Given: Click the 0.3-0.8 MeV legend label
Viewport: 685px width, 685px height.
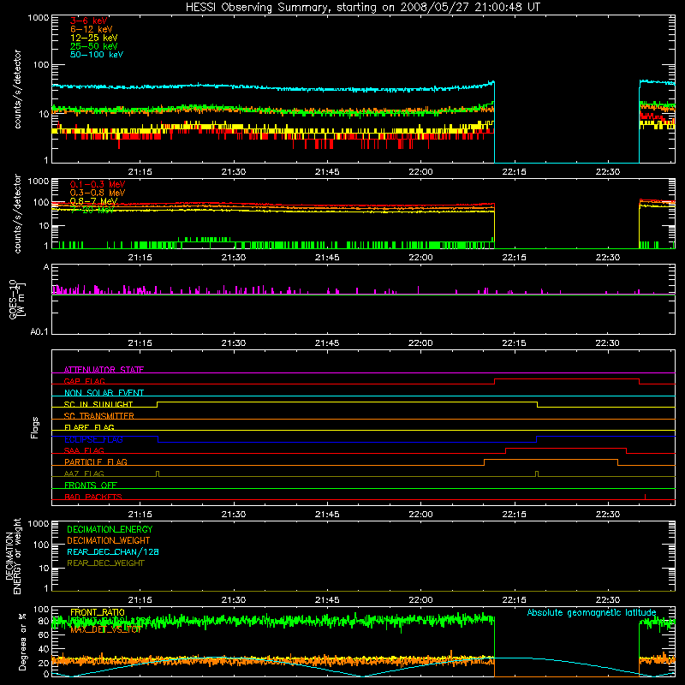Looking at the screenshot, I should click(x=98, y=193).
